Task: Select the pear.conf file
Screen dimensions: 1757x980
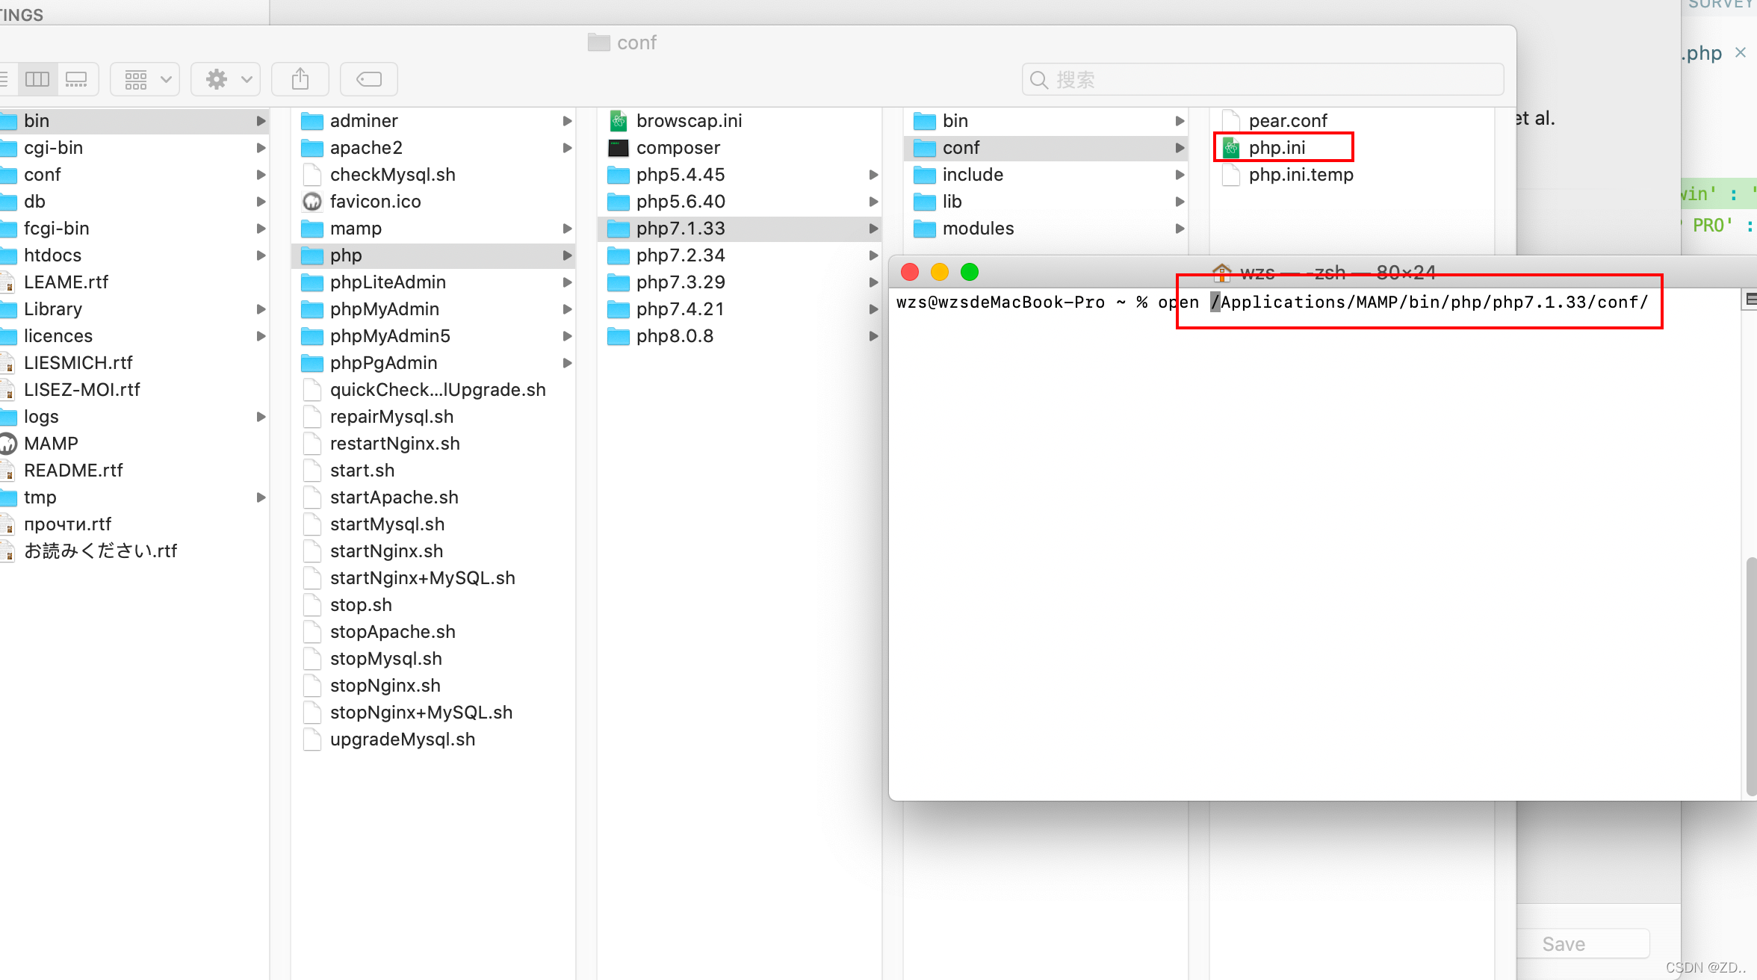Action: 1287,121
